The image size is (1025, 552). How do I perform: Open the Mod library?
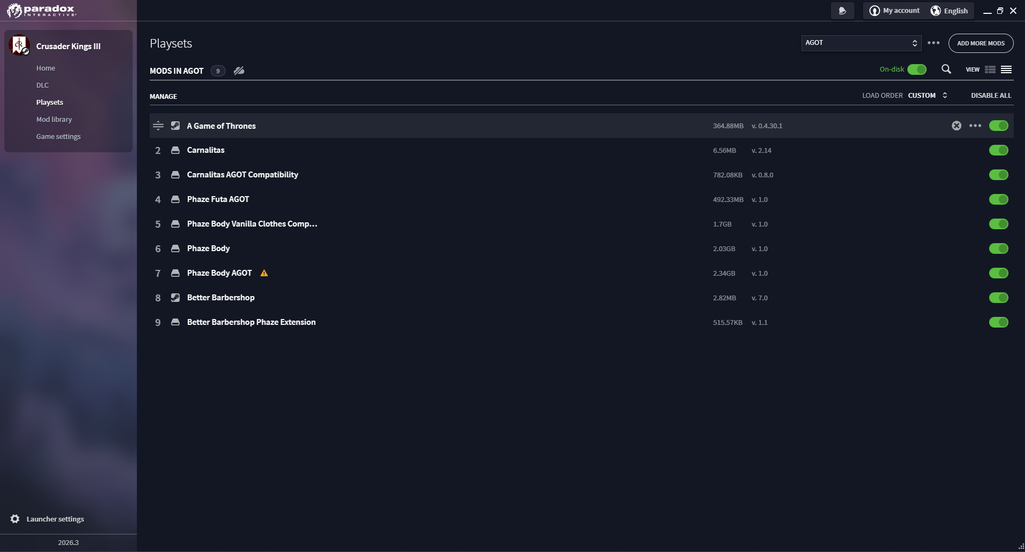click(x=54, y=119)
